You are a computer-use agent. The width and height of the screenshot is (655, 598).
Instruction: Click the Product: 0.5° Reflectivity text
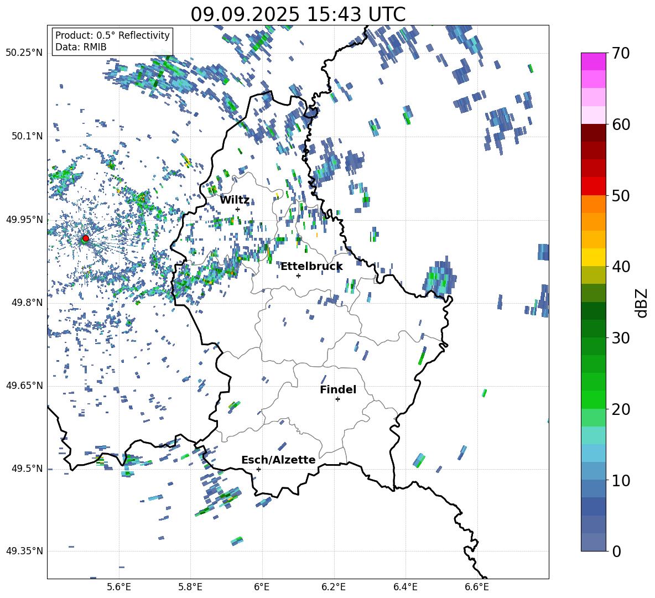click(x=112, y=35)
